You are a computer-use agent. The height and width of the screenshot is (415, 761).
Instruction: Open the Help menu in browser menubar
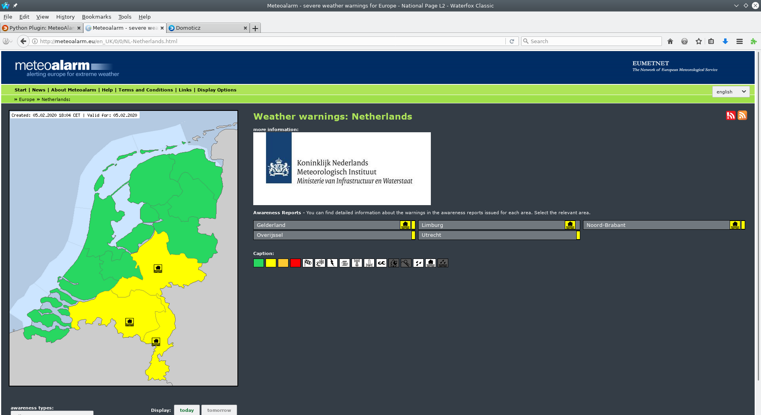pyautogui.click(x=144, y=17)
